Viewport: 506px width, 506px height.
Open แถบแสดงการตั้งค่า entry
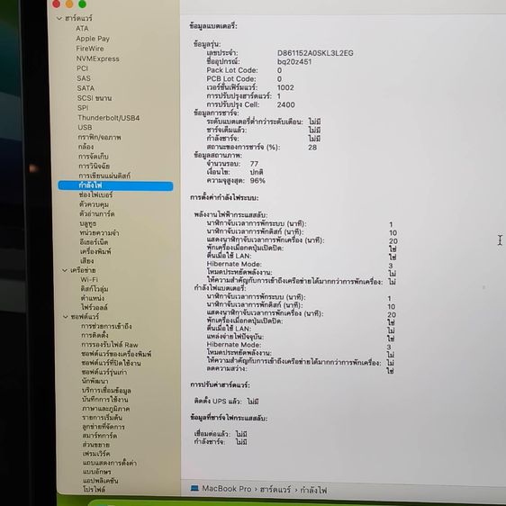110,463
